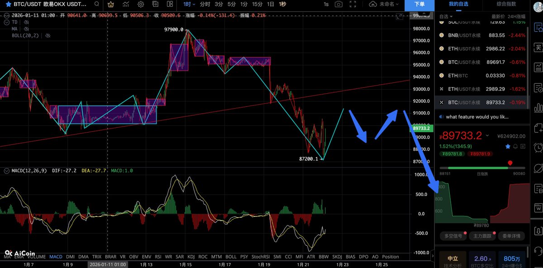Collapse the MACD(12,26,9) indicator toggle

click(6, 171)
